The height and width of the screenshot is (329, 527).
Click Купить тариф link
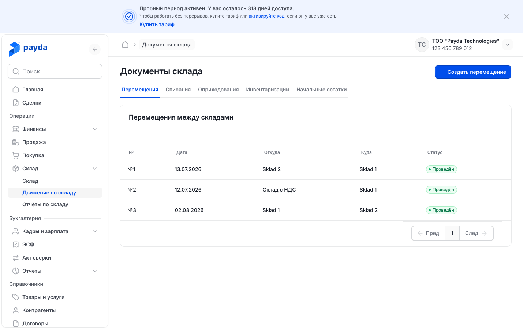click(x=157, y=24)
